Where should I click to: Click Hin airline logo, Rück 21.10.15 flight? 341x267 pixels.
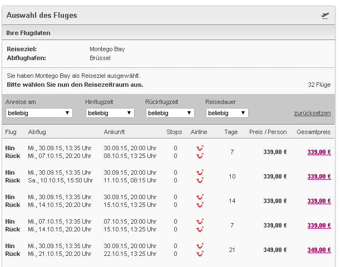200,246
